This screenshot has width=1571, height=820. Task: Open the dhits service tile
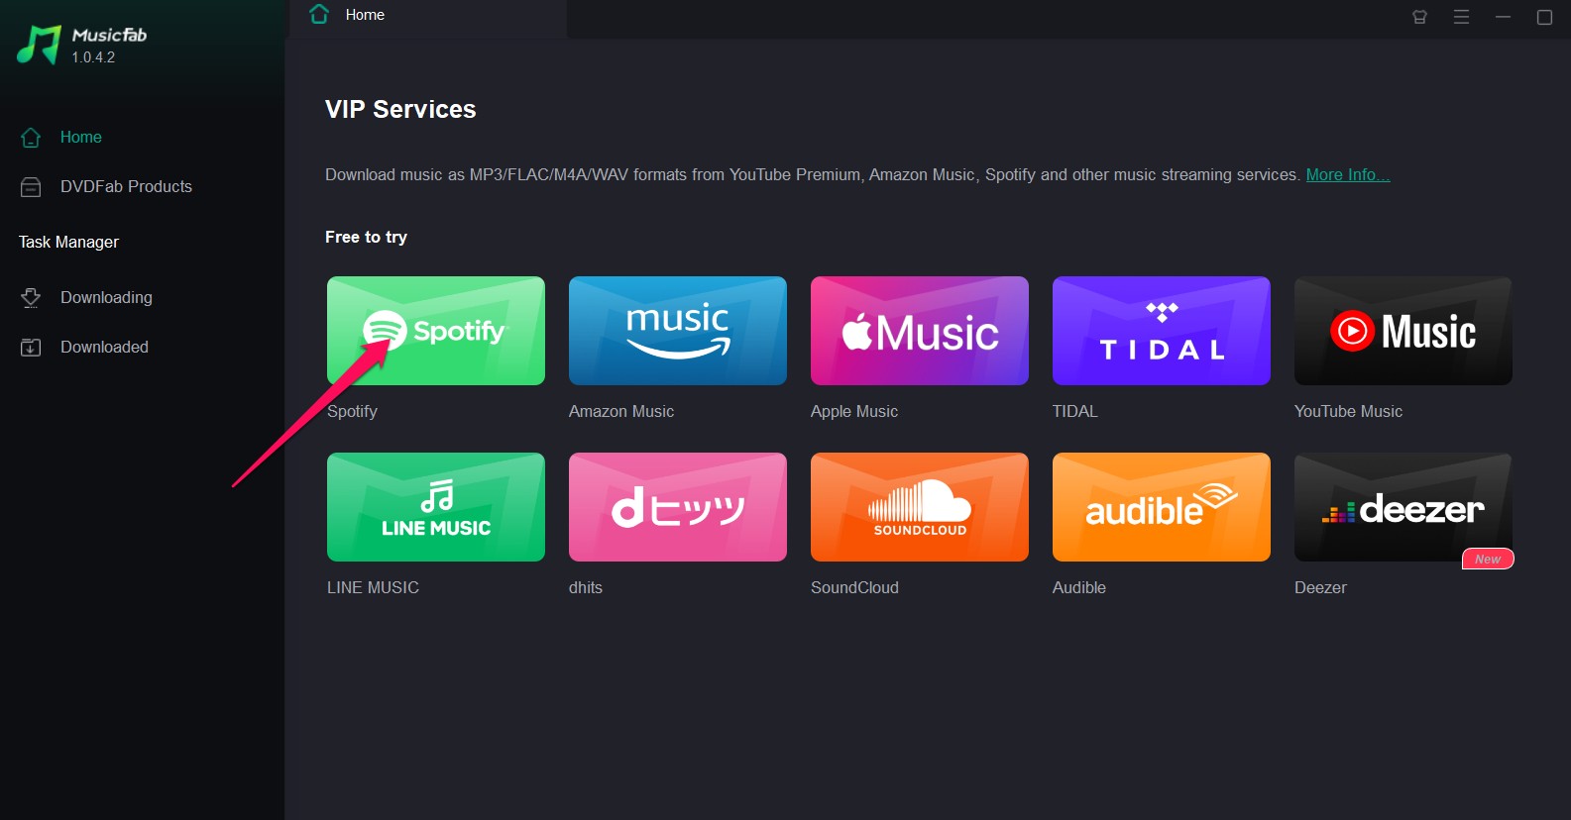pyautogui.click(x=678, y=507)
